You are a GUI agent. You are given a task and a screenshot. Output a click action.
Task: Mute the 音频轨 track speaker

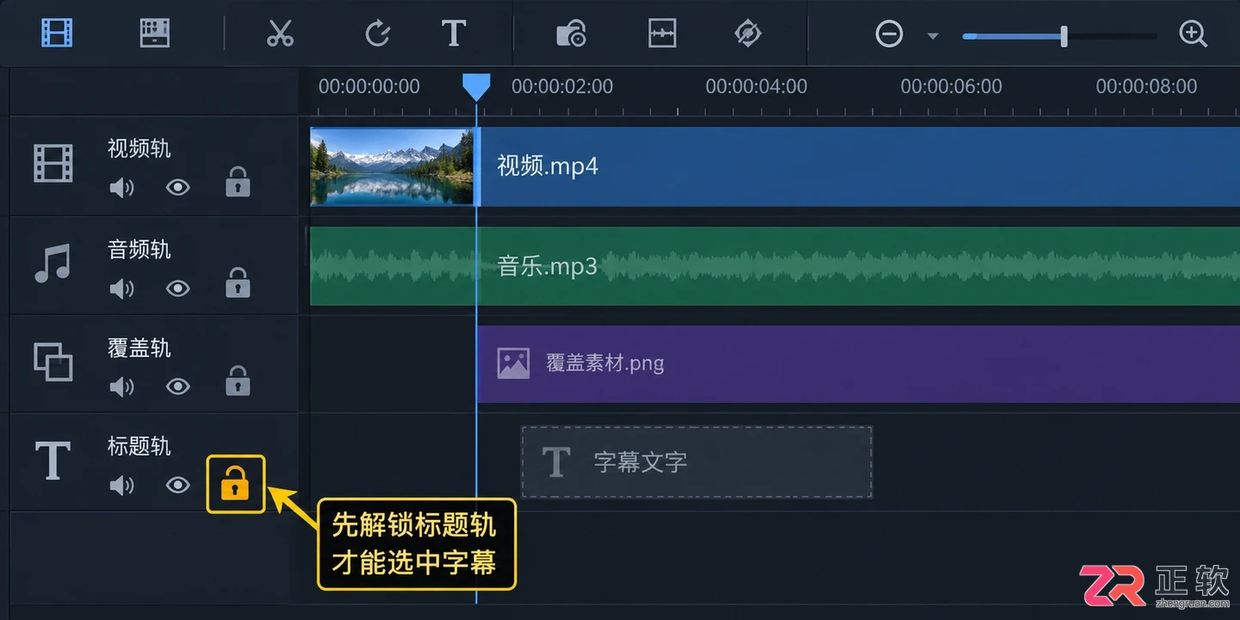point(122,288)
